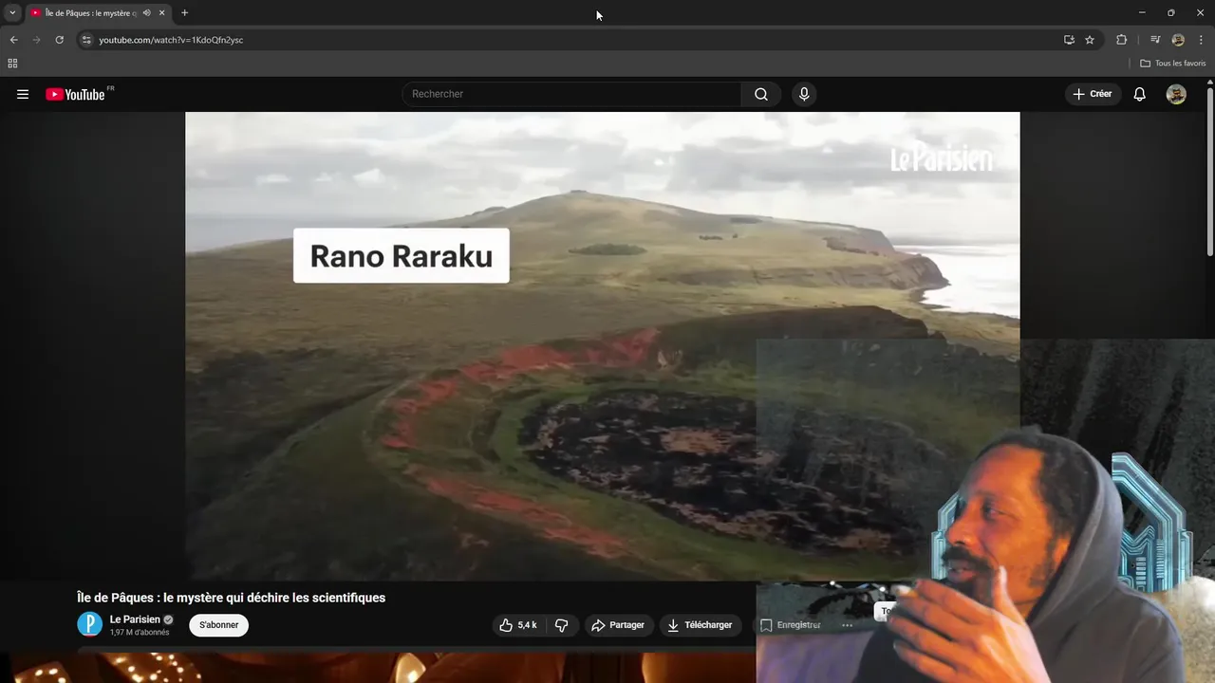Open the Tous les favoris folder
The image size is (1215, 683).
tap(1173, 64)
